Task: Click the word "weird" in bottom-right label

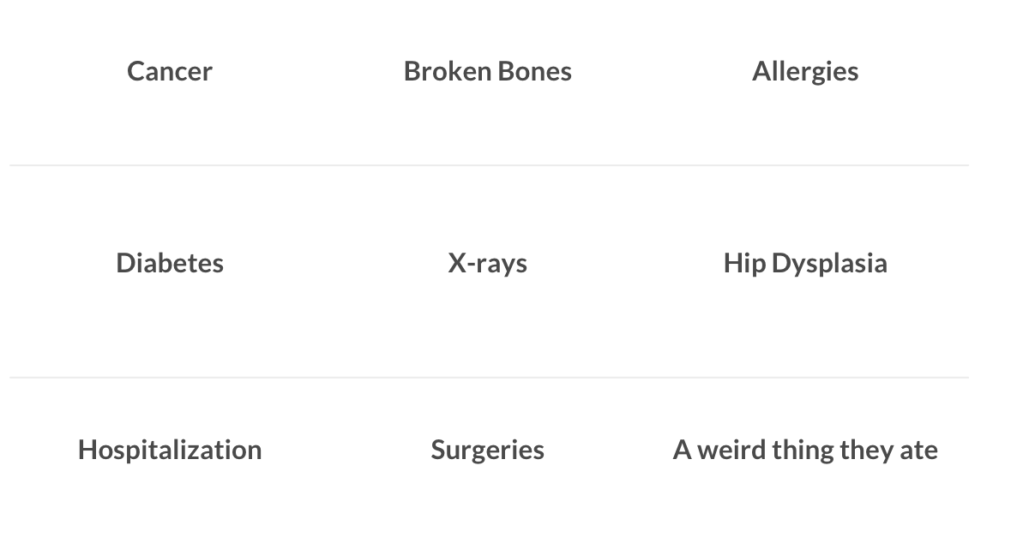Action: pyautogui.click(x=731, y=450)
